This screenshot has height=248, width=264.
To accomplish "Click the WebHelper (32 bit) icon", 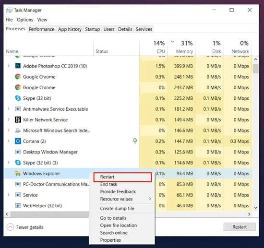I will pyautogui.click(x=18, y=206).
